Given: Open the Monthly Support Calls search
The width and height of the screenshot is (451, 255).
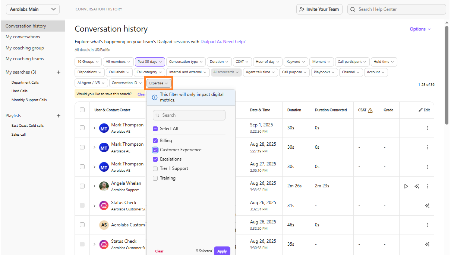Looking at the screenshot, I should tap(29, 100).
